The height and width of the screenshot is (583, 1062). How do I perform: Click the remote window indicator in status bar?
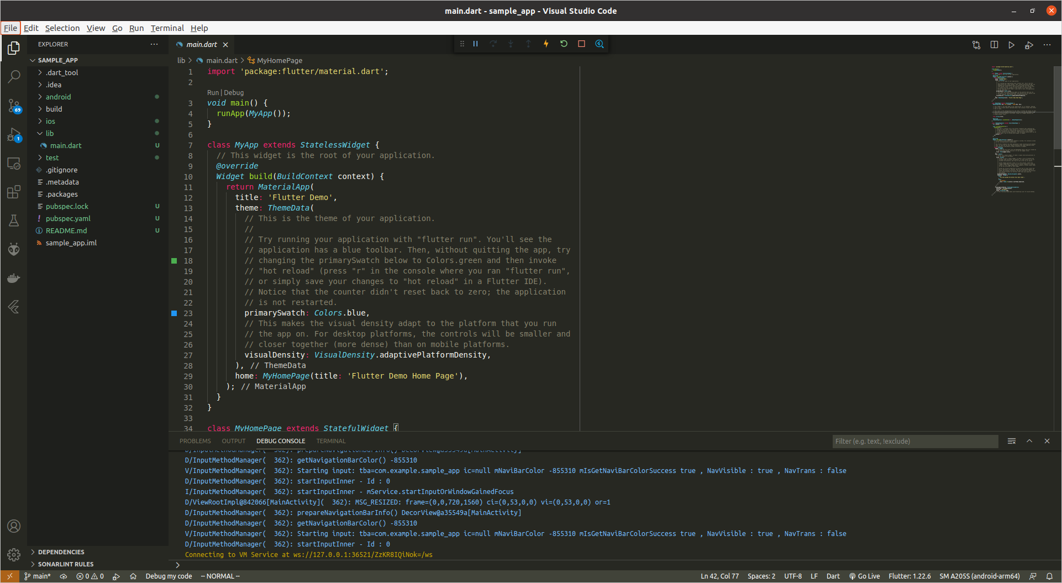pyautogui.click(x=9, y=576)
